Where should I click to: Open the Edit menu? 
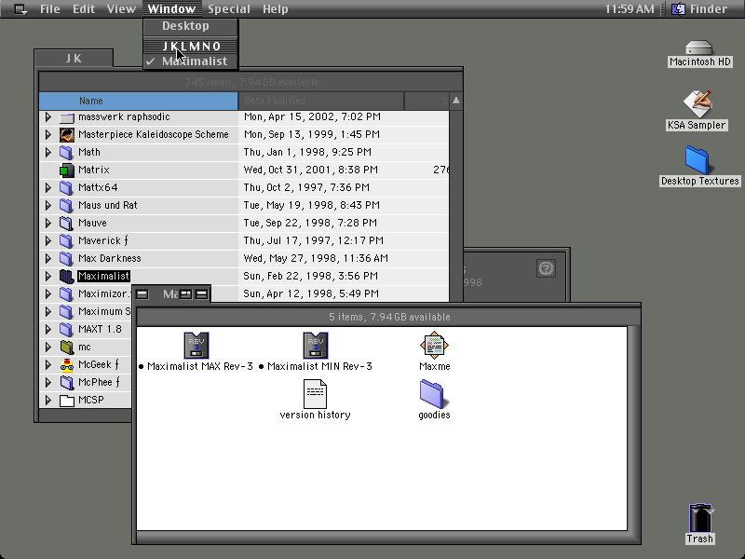point(84,9)
